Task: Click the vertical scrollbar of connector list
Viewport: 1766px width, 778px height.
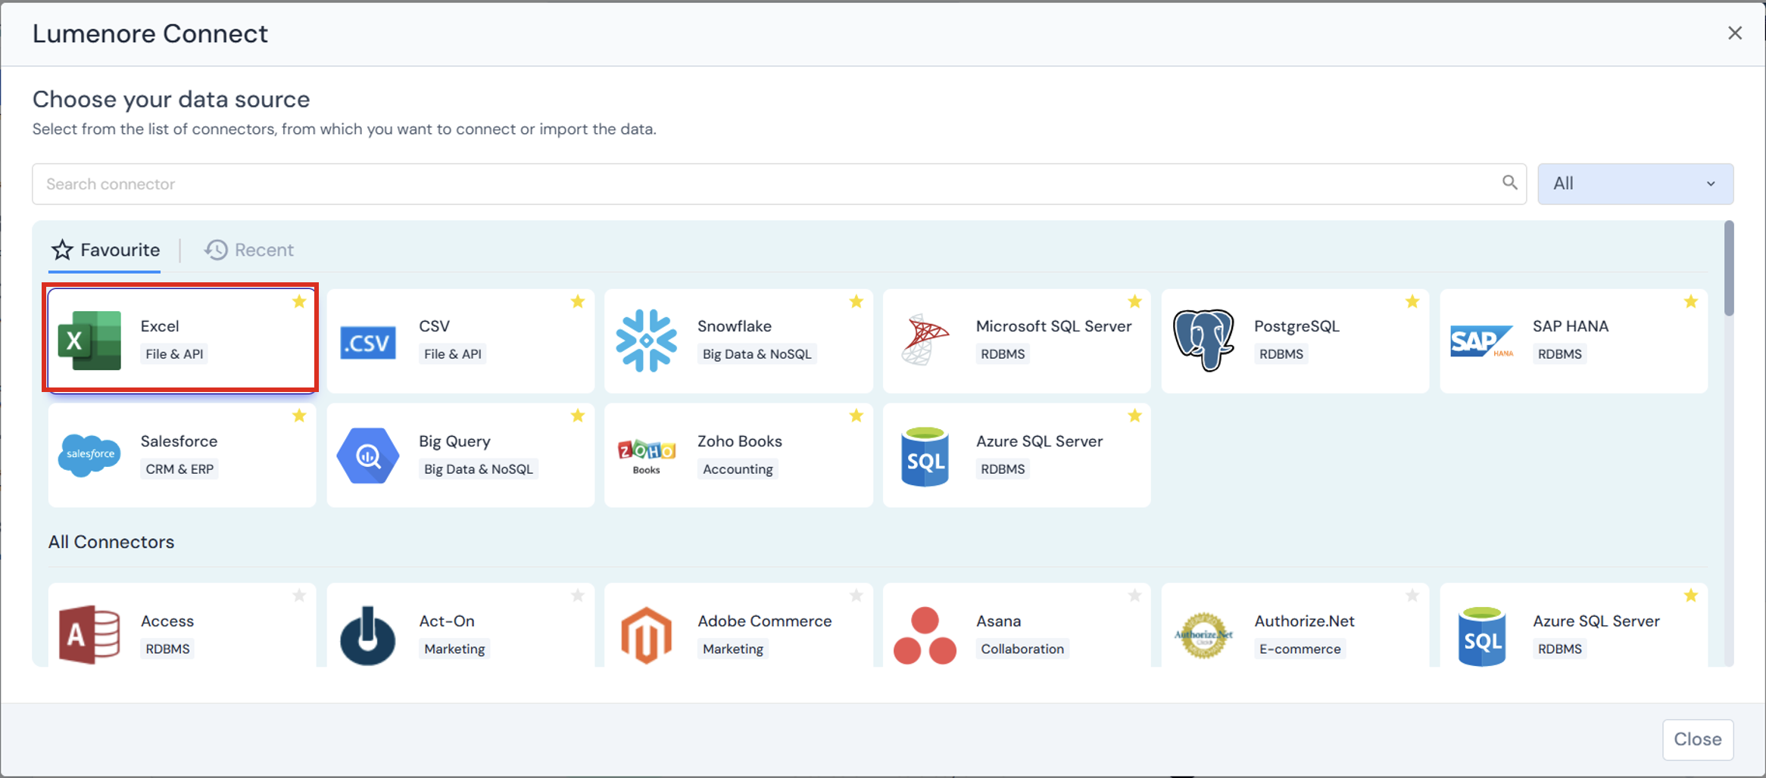Action: [x=1728, y=269]
